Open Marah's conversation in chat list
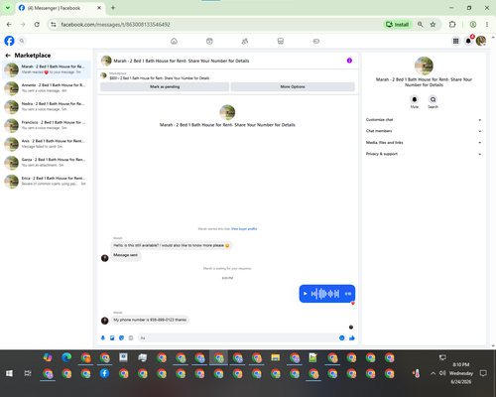Screen dimensions: 496x397 47,69
